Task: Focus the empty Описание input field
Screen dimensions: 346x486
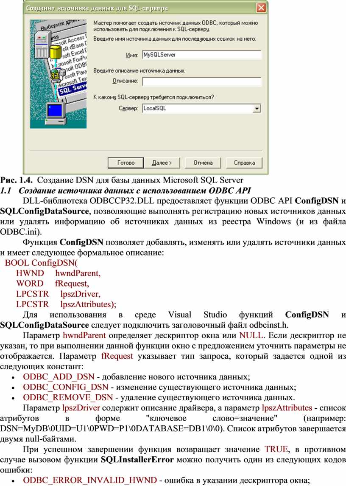Action: tap(202, 81)
